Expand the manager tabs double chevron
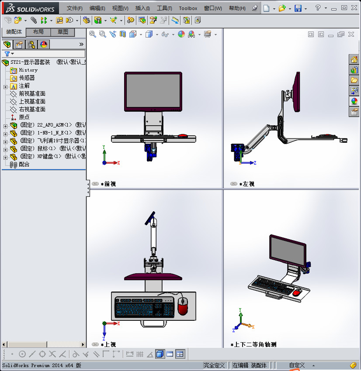 (81, 44)
